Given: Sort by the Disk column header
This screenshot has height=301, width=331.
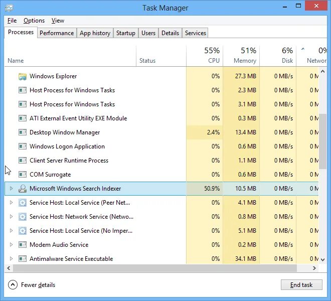Looking at the screenshot, I should click(278, 56).
